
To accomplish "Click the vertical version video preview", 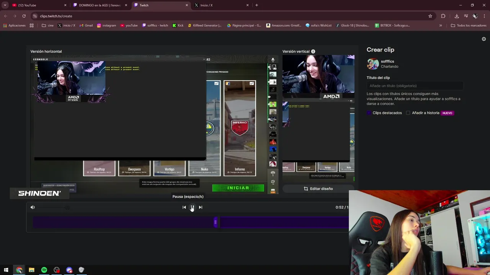I will pos(318,118).
